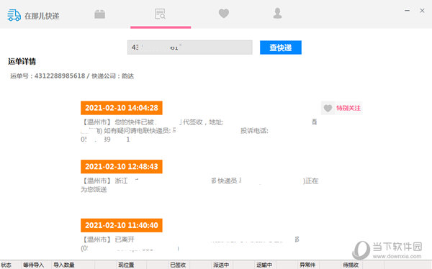Click the gray heart in 特别关注
The height and width of the screenshot is (269, 432).
(x=328, y=108)
